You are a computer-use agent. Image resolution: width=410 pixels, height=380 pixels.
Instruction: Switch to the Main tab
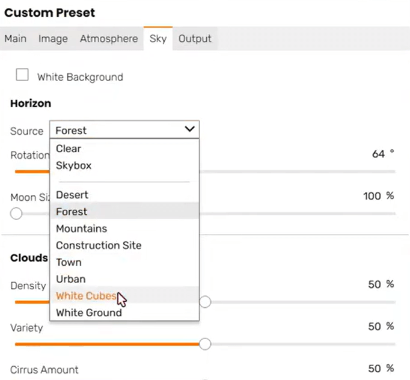16,38
